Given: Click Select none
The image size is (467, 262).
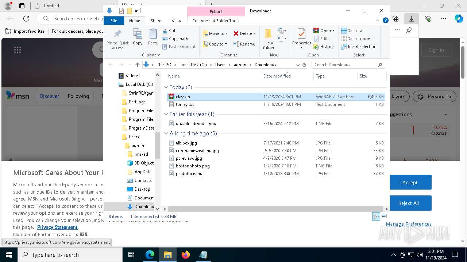Looking at the screenshot, I should [355, 39].
